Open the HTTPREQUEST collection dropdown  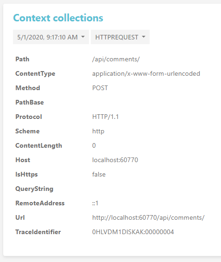[x=120, y=37]
